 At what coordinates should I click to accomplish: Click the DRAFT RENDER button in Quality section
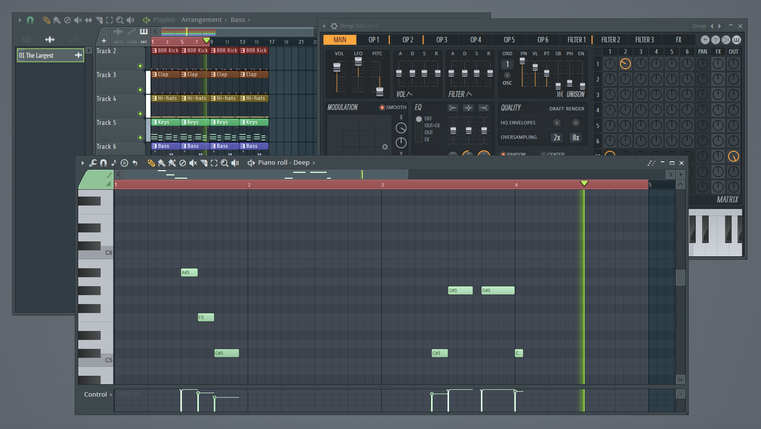(x=567, y=108)
